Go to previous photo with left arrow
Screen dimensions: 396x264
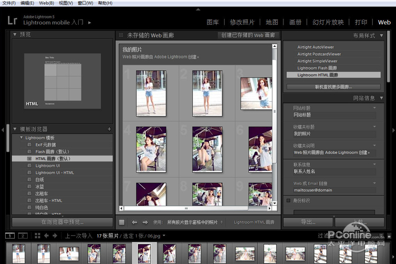tap(134, 222)
